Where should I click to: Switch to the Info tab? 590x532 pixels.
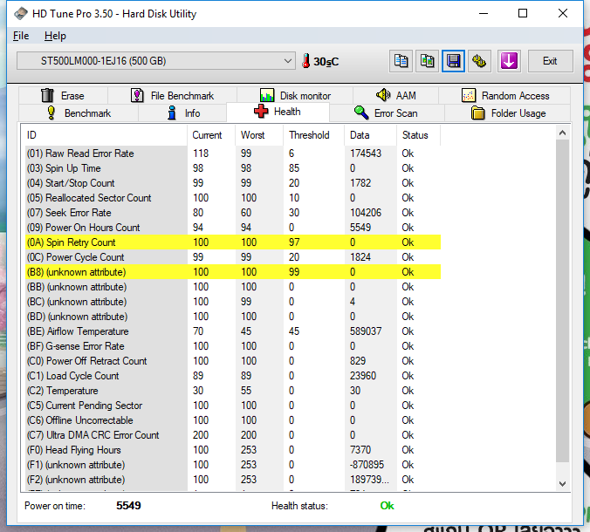pos(182,113)
